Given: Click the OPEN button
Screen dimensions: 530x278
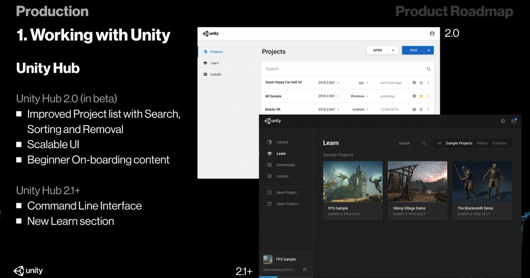Looking at the screenshot, I should coord(378,50).
